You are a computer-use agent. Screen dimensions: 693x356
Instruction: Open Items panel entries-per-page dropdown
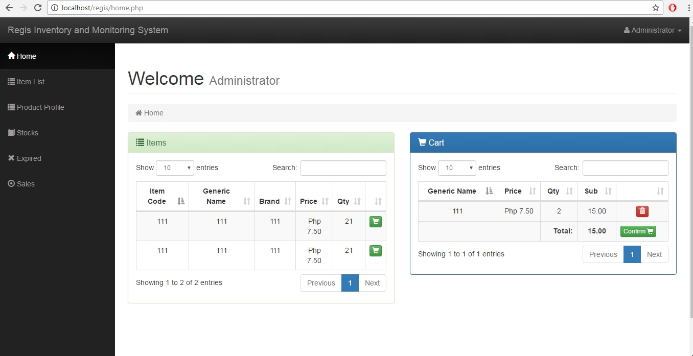[175, 168]
